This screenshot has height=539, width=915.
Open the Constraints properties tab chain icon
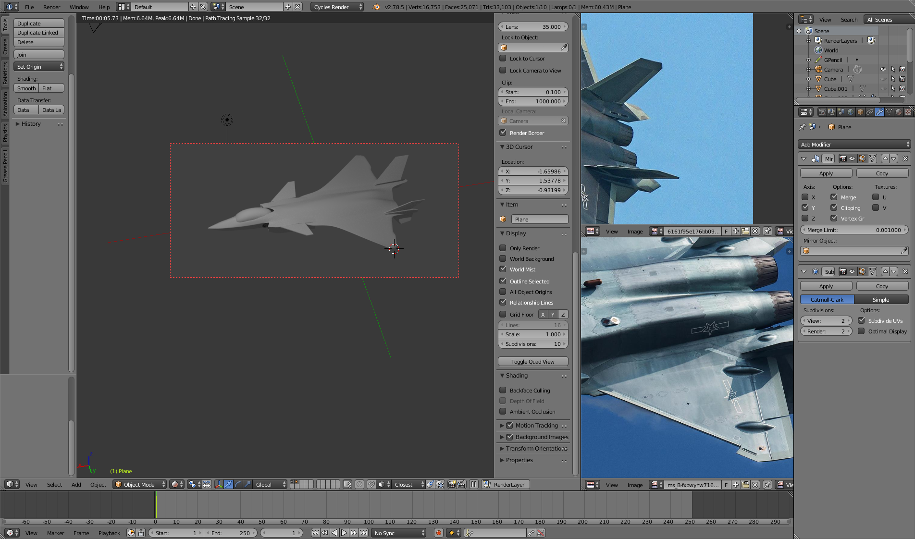870,112
